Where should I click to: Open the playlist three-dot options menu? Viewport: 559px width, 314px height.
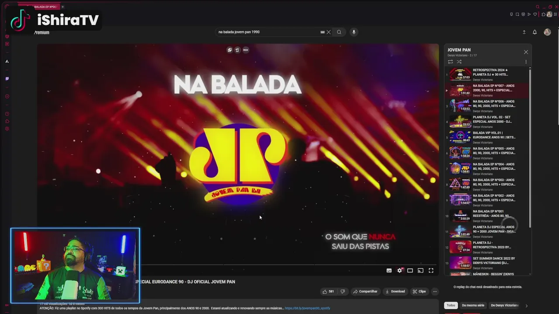(526, 61)
